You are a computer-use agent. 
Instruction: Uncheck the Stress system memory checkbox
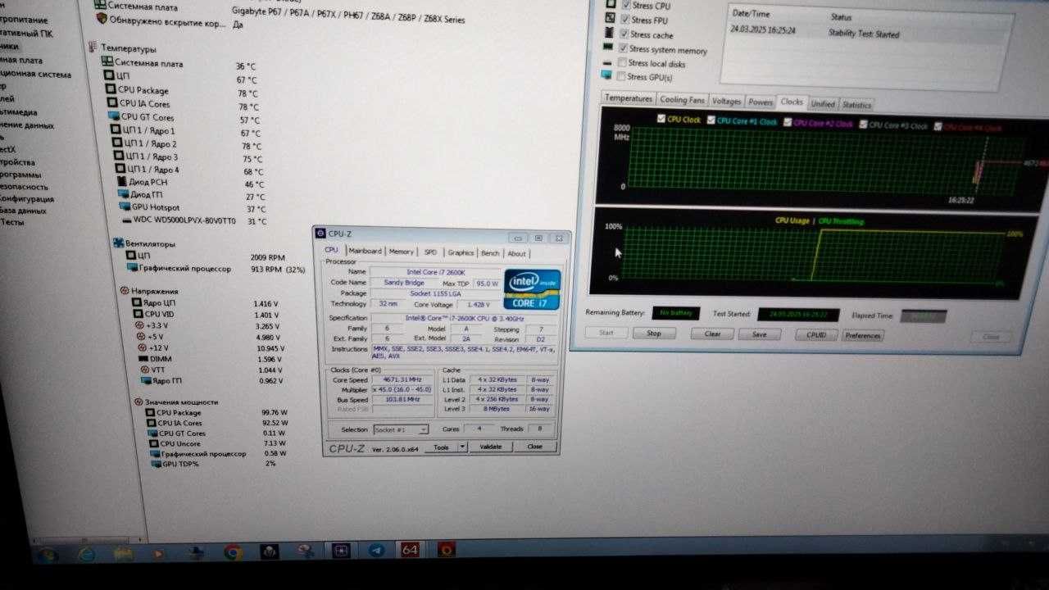[x=623, y=48]
